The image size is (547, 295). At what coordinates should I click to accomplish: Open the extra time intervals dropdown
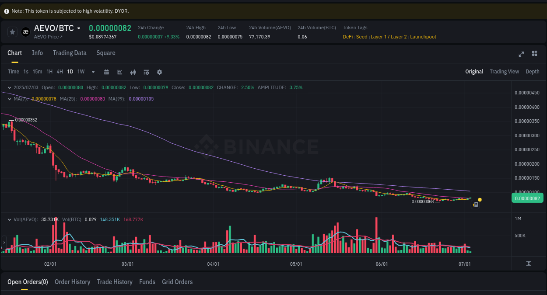click(x=92, y=72)
